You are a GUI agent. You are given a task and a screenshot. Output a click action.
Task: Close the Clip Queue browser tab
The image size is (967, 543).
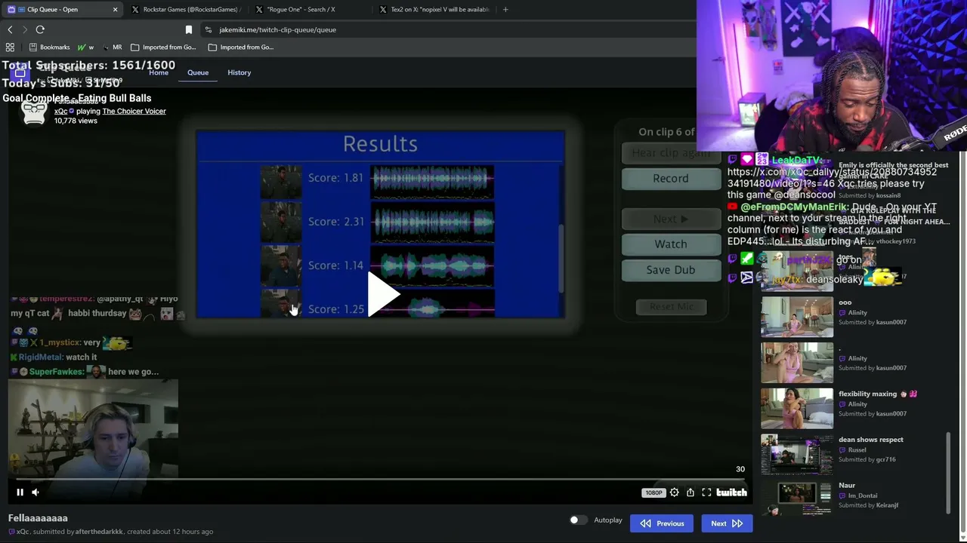coord(115,9)
